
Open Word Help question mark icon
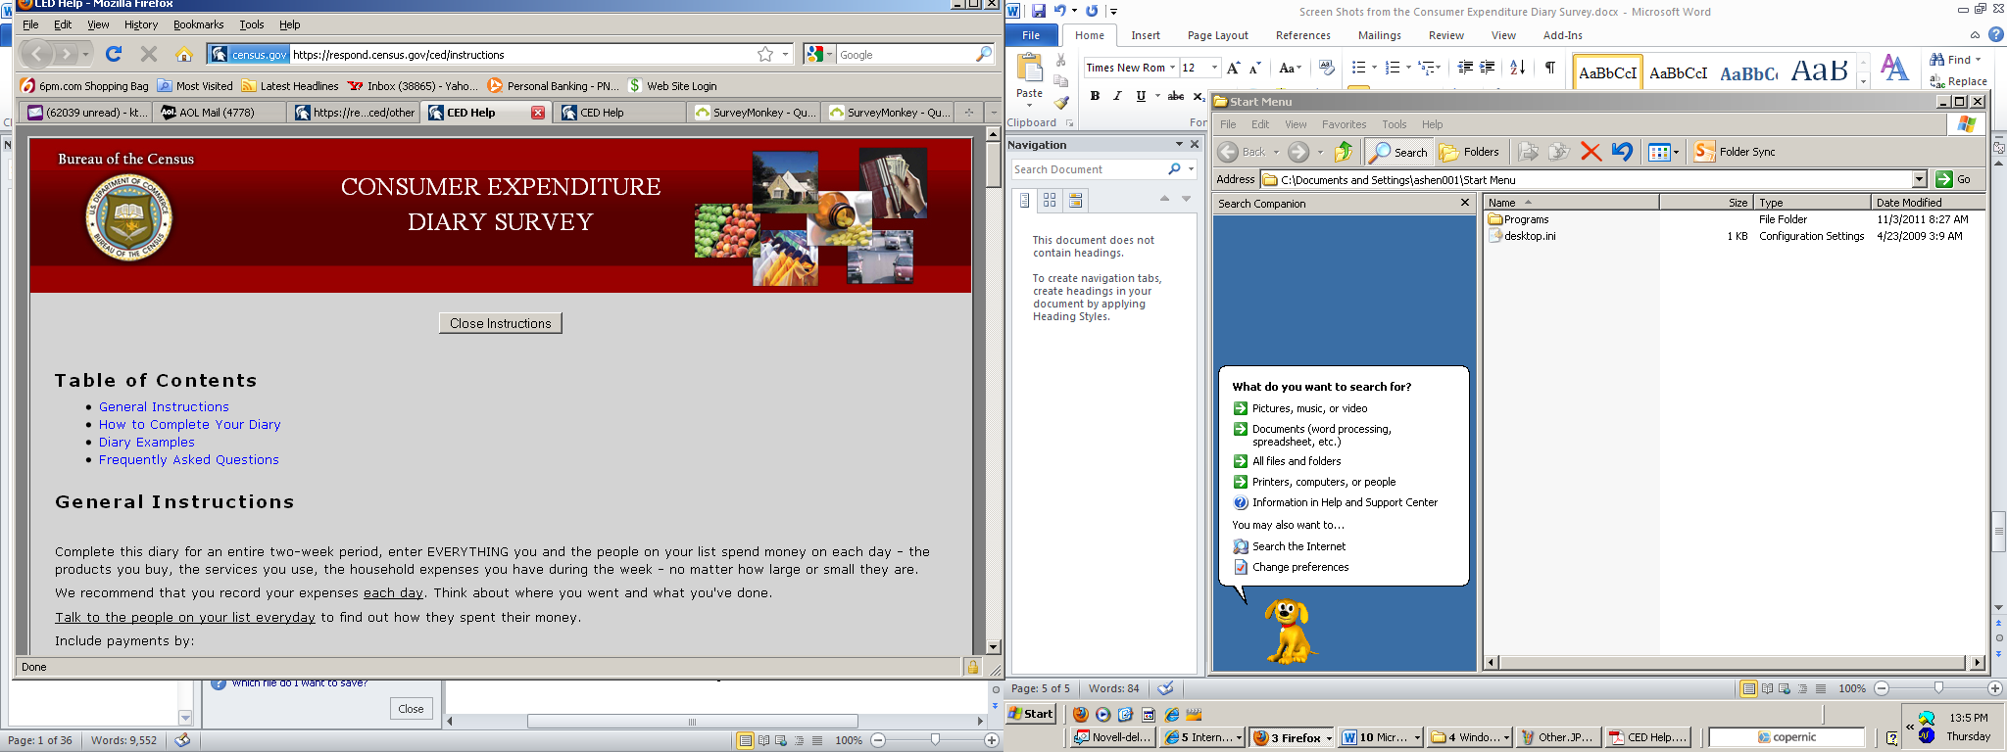tap(1995, 35)
